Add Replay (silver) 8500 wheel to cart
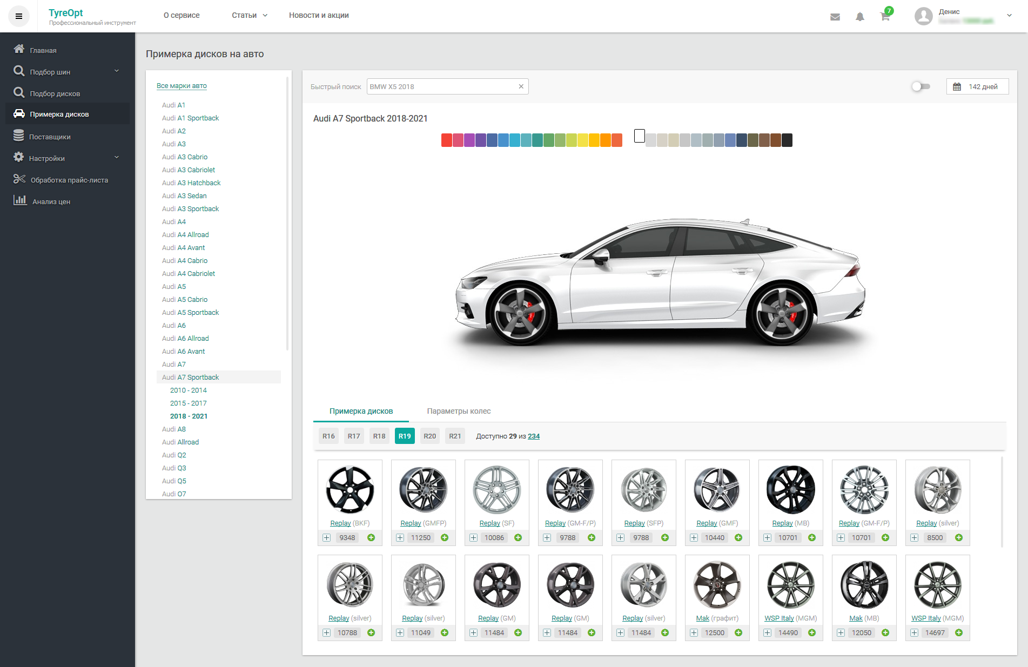The height and width of the screenshot is (667, 1028). point(959,537)
